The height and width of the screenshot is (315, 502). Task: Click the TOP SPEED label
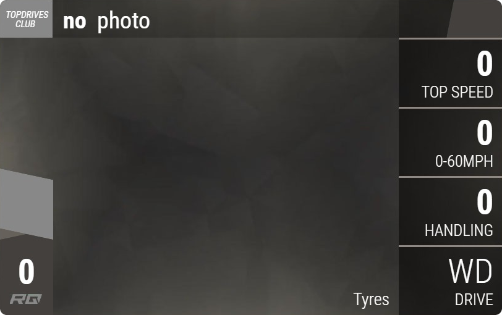click(x=457, y=92)
